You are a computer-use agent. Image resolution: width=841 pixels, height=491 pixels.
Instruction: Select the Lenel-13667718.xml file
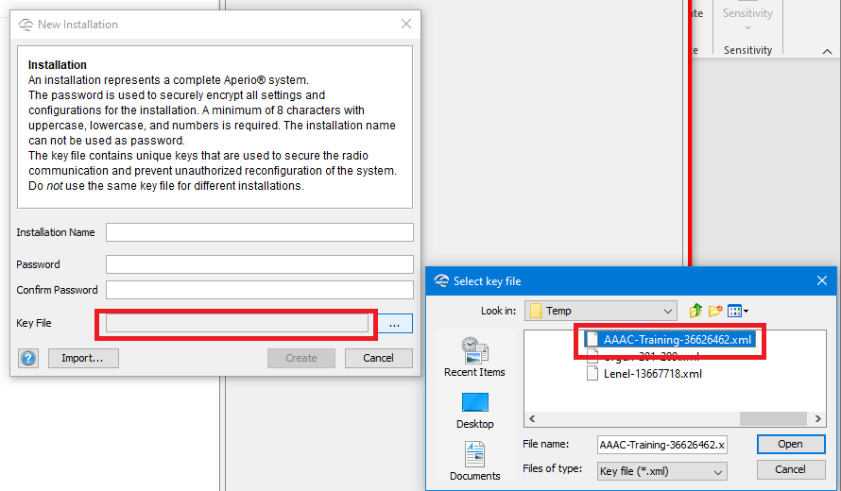point(652,373)
